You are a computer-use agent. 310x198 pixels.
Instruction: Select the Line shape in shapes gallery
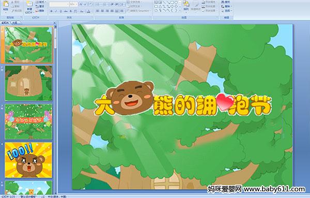(x=164, y=3)
